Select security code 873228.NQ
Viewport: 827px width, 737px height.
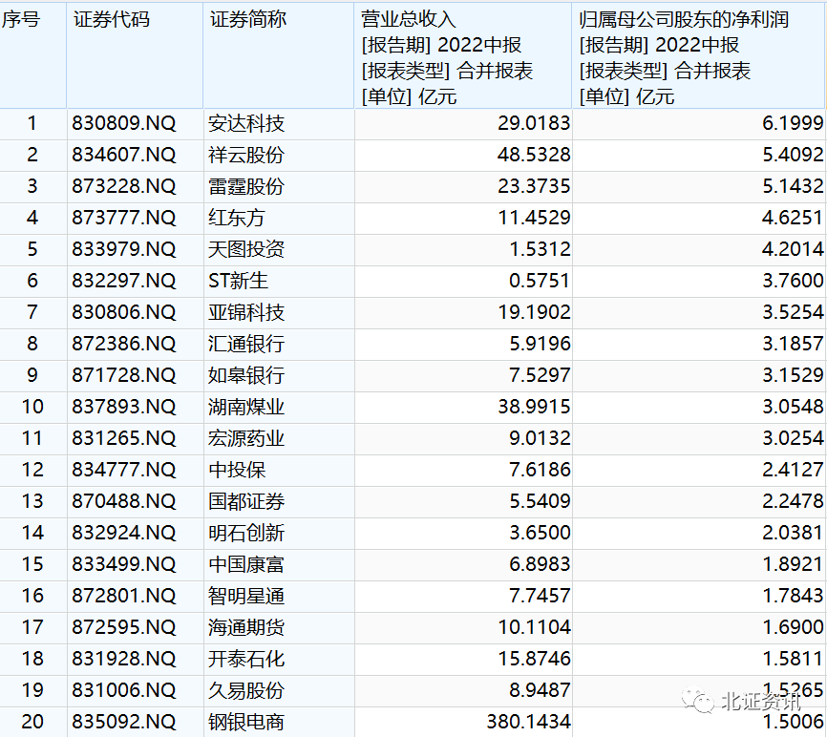tap(124, 186)
